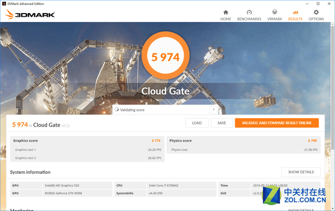The height and width of the screenshot is (211, 335).
Task: Expand System information with SHOW DETAILS
Action: pos(301,172)
